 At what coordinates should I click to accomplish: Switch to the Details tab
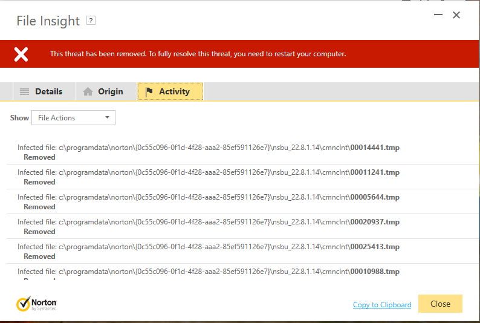coord(44,91)
